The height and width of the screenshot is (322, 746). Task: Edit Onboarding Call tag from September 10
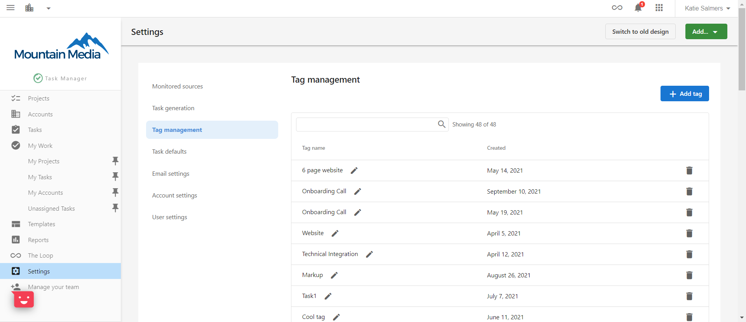pos(357,191)
